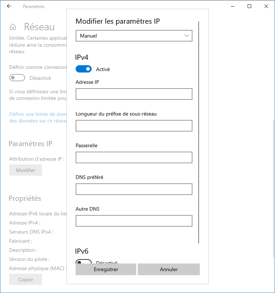This screenshot has width=275, height=293.
Task: Turn off the IPv4 Activé toggle
Action: coord(84,69)
